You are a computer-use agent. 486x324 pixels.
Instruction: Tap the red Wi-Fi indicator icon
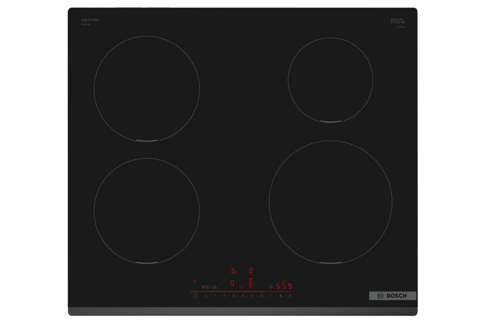click(195, 282)
